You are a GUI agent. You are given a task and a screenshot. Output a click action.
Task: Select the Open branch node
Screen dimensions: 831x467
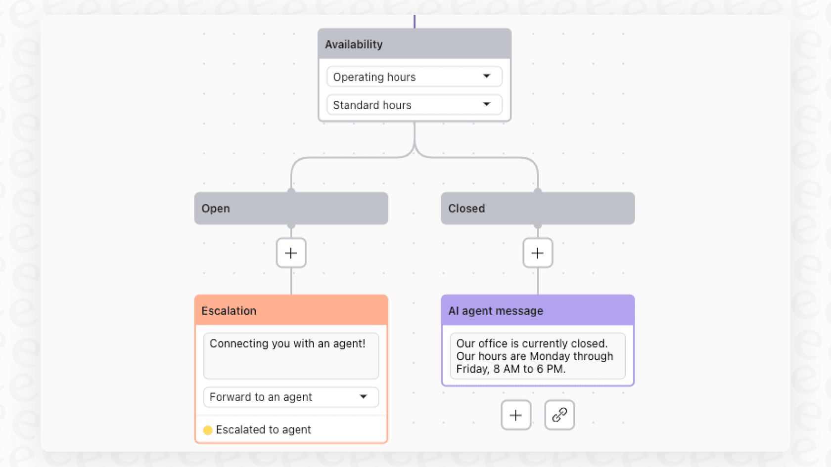(x=291, y=208)
